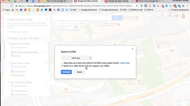The height and width of the screenshot is (106, 190).
Task: Toggle Places I want to visit checkbox
Action: pos(8,63)
